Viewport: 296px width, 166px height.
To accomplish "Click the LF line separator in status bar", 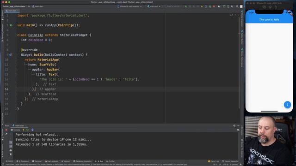I will click(x=220, y=165).
